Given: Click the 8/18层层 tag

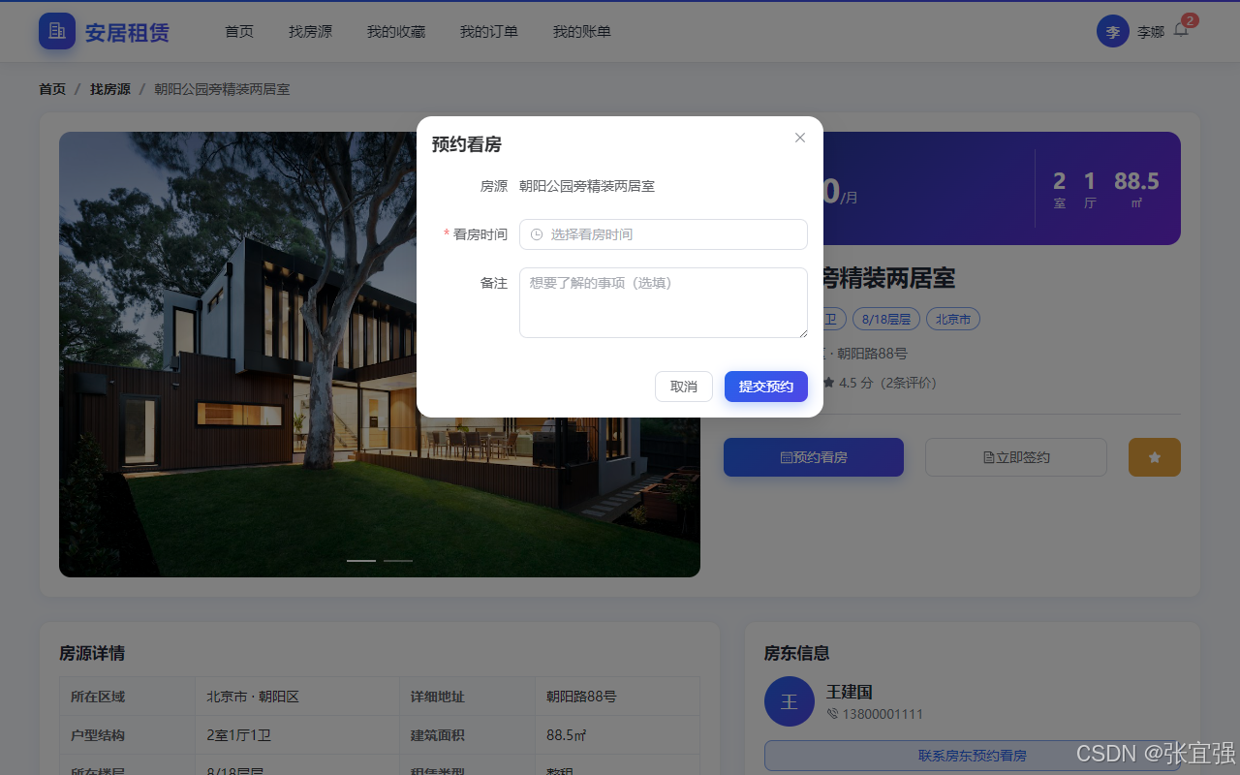Looking at the screenshot, I should click(x=886, y=320).
